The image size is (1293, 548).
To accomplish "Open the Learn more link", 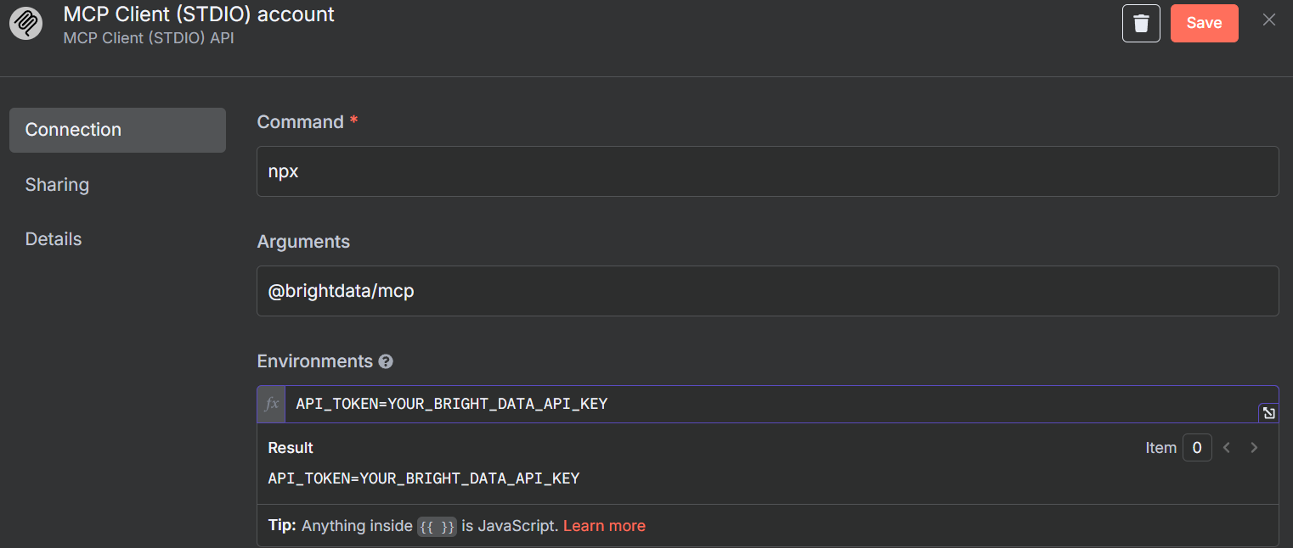I will point(604,526).
